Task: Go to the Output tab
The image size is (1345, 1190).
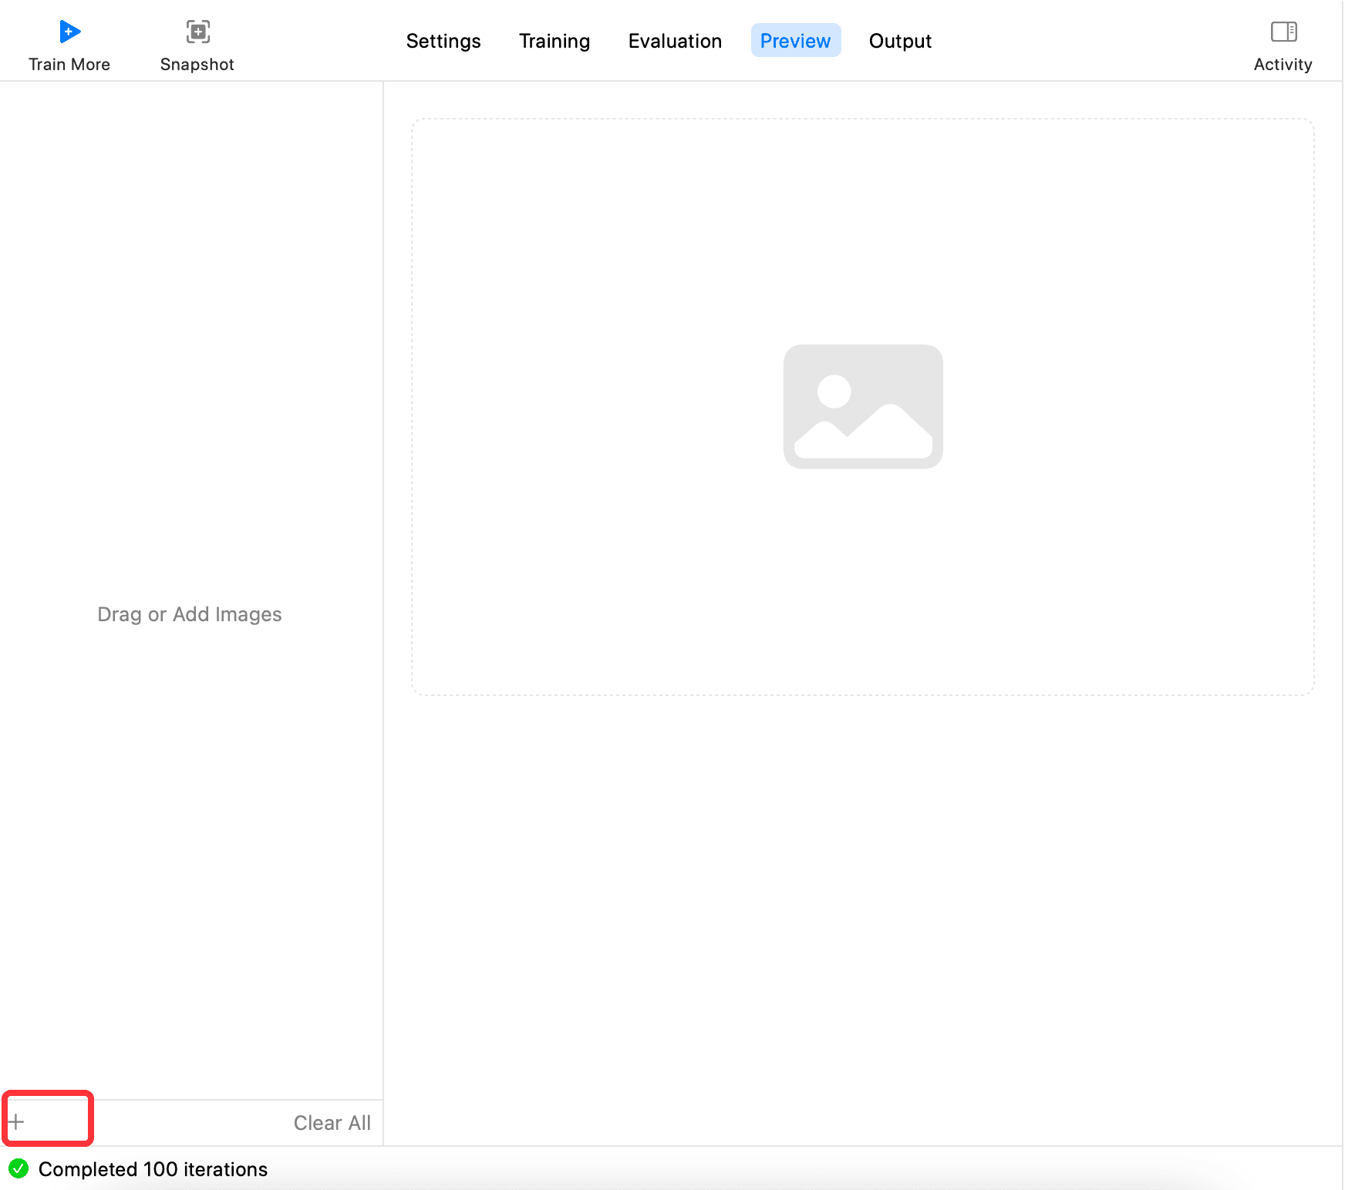Action: [900, 41]
